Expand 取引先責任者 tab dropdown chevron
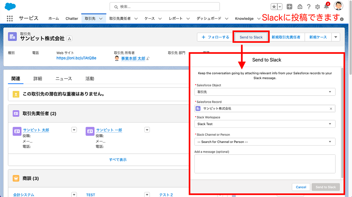 136,19
